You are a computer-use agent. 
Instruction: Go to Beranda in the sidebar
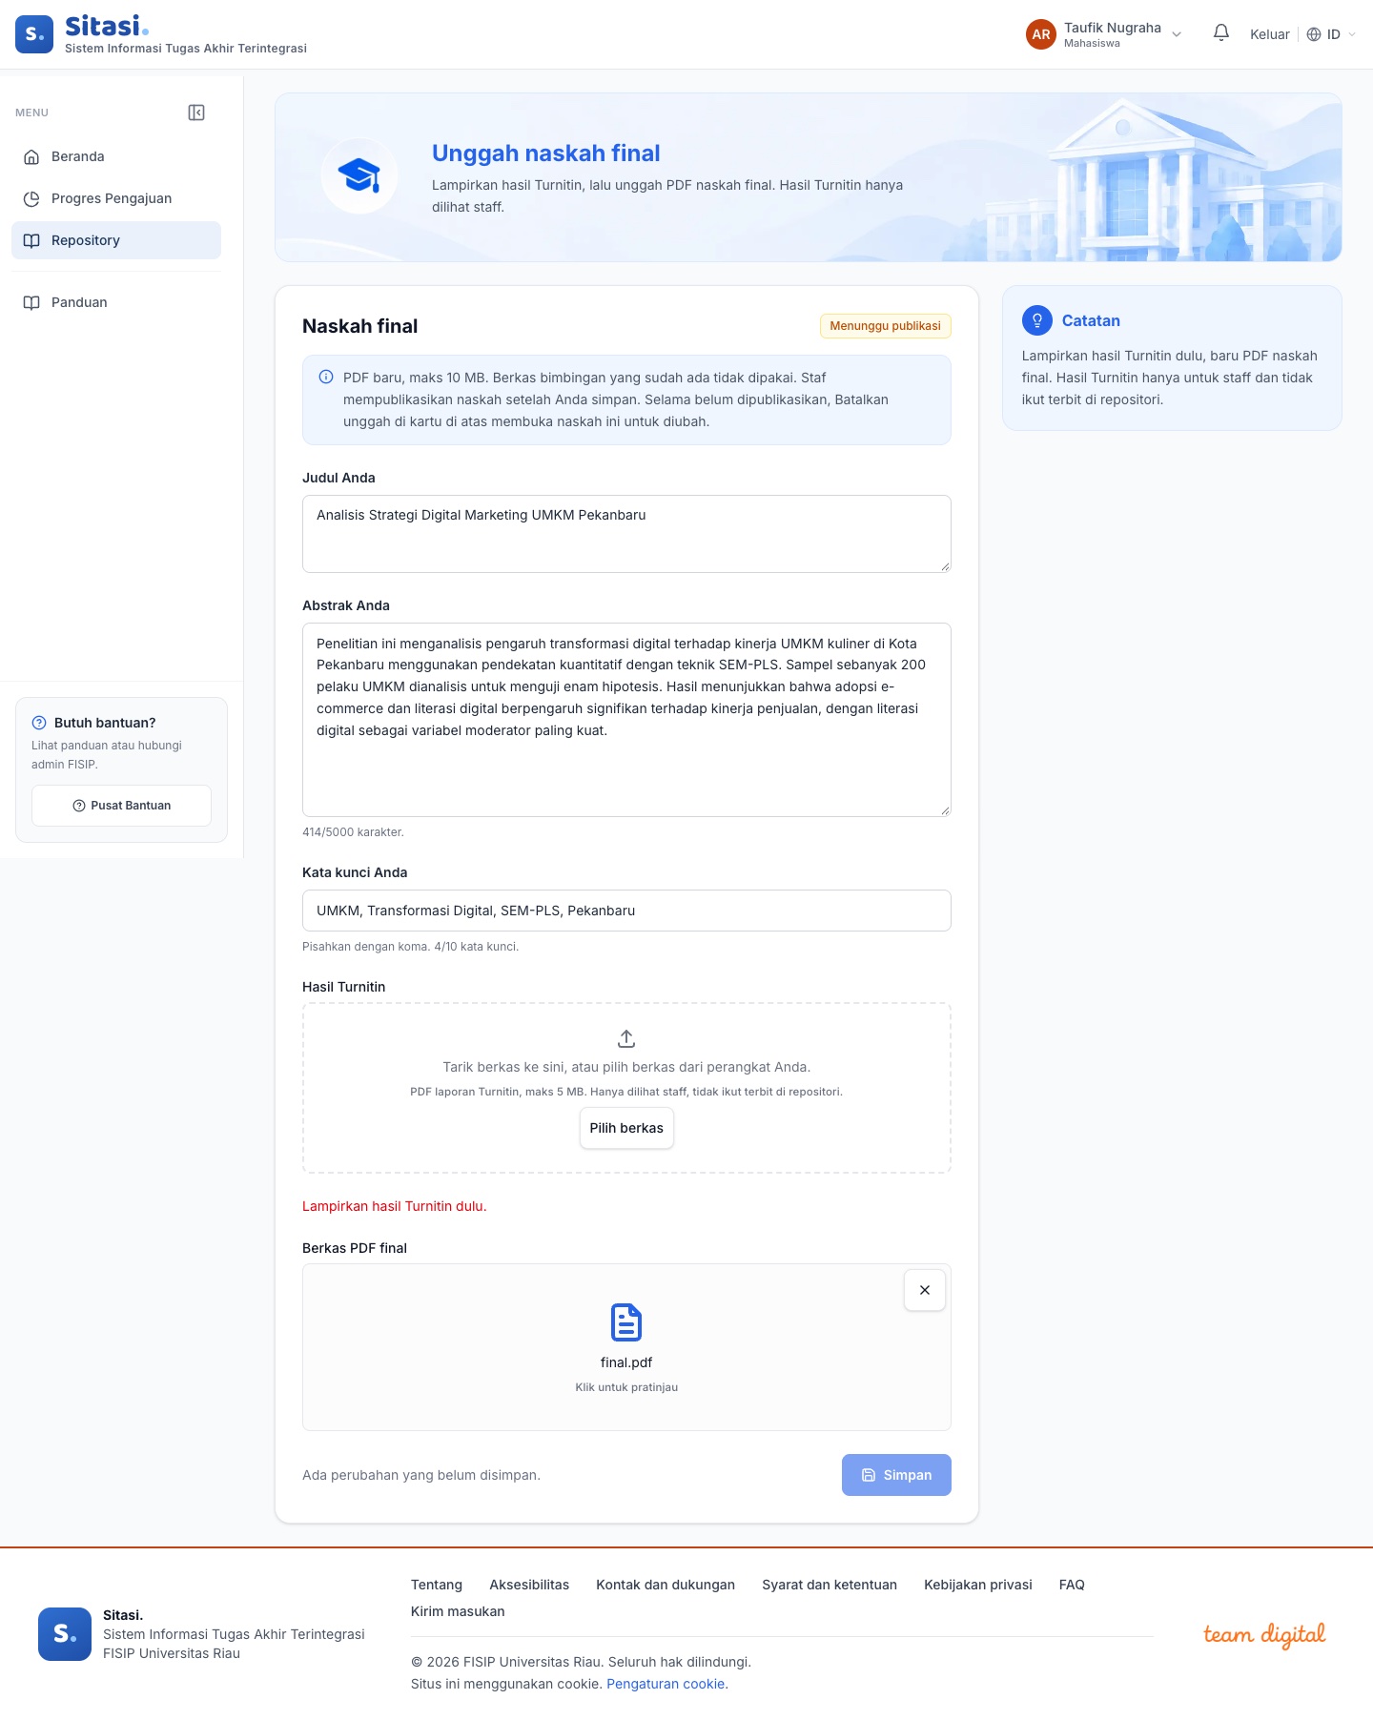point(116,156)
